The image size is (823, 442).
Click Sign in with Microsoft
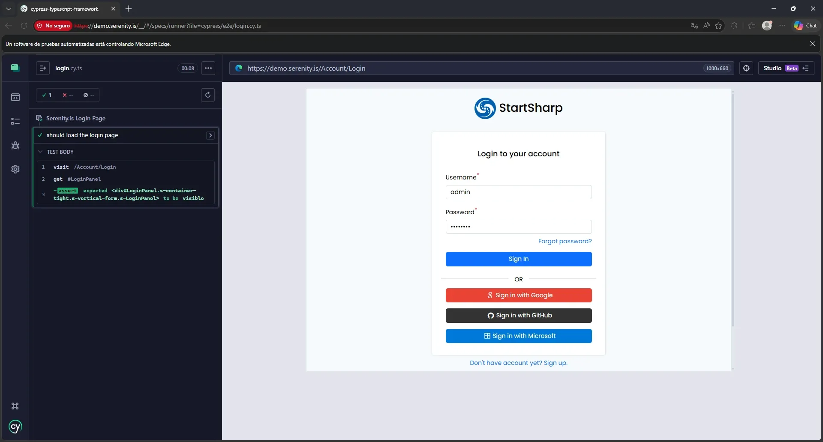(519, 336)
